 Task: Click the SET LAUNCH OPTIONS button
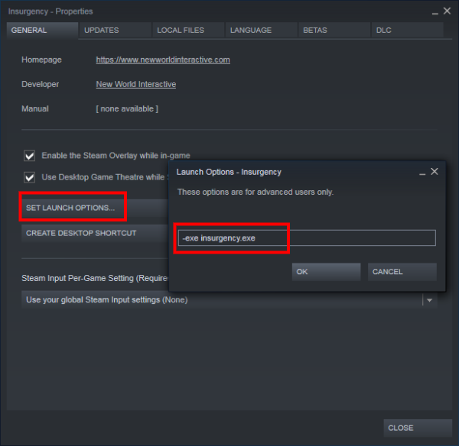[x=71, y=208]
